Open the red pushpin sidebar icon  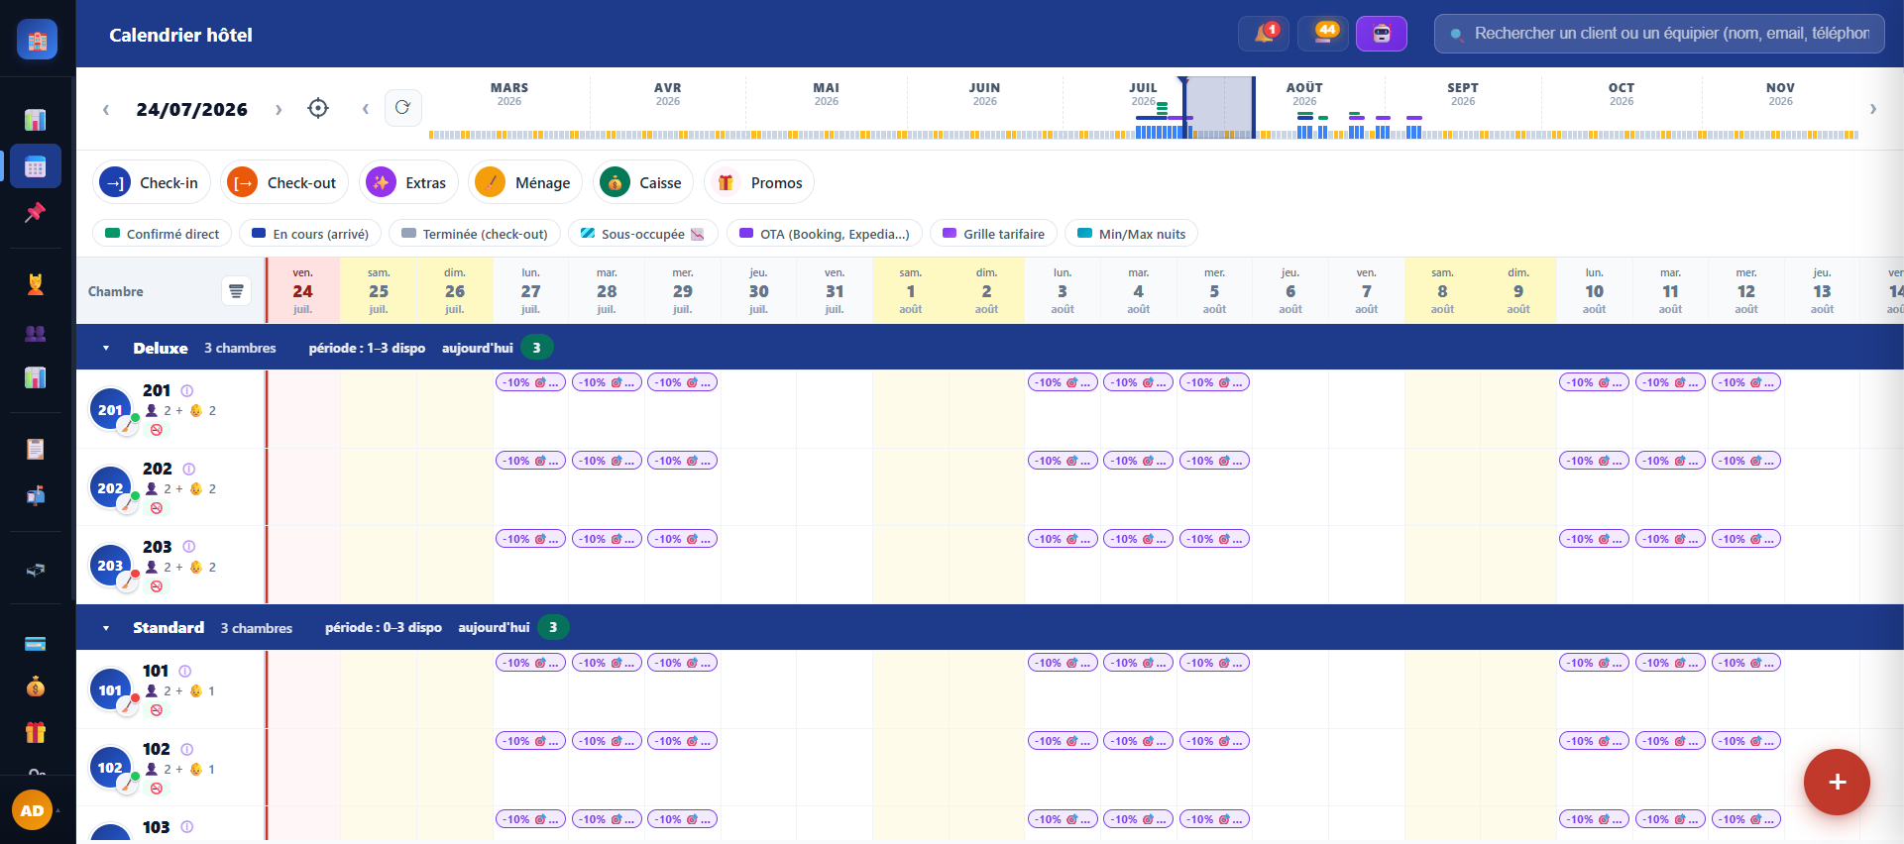coord(36,212)
